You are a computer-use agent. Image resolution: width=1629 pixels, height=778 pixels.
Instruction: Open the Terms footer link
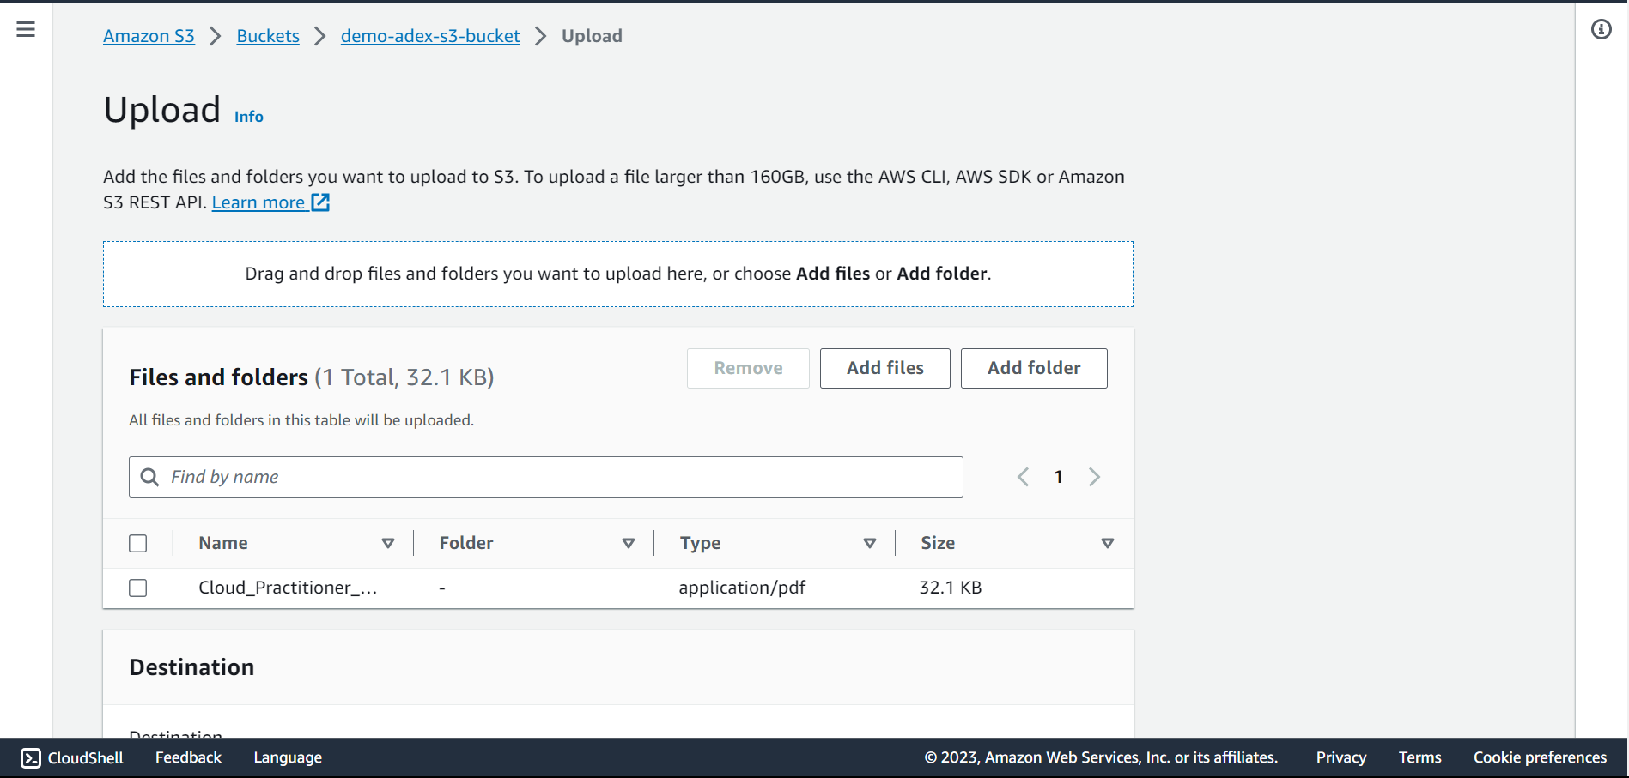click(x=1419, y=757)
